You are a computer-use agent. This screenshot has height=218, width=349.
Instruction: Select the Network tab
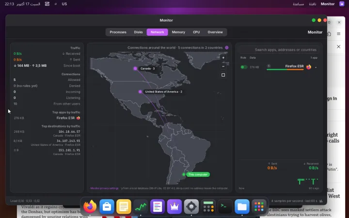(x=157, y=32)
